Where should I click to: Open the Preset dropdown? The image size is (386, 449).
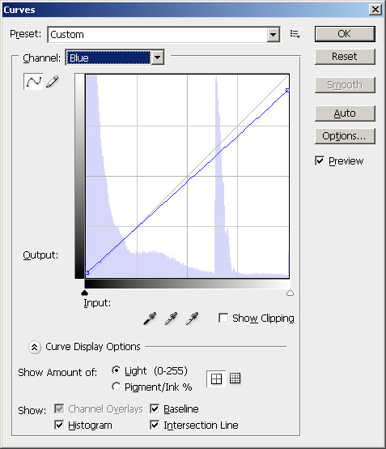point(163,35)
